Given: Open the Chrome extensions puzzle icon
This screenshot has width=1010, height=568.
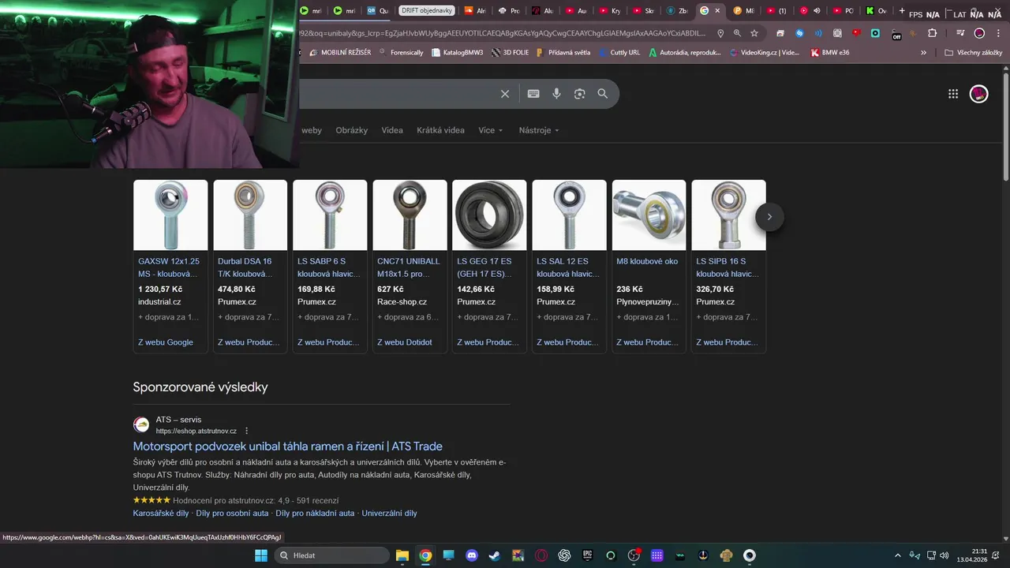Looking at the screenshot, I should coord(932,33).
